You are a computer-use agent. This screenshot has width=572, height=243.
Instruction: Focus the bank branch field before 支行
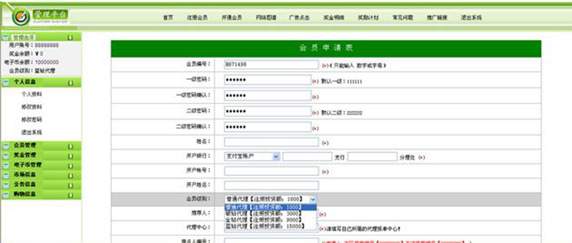point(307,157)
